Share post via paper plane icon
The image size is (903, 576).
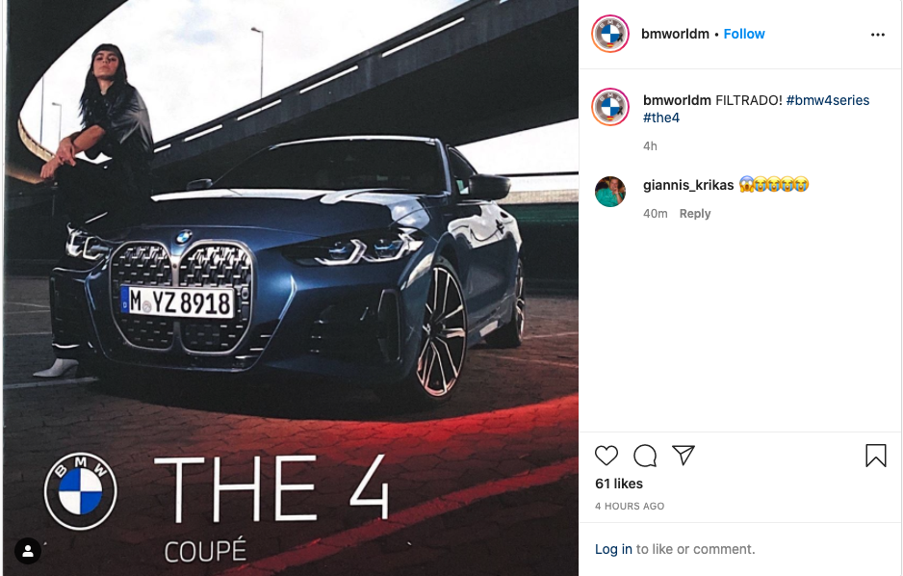684,455
